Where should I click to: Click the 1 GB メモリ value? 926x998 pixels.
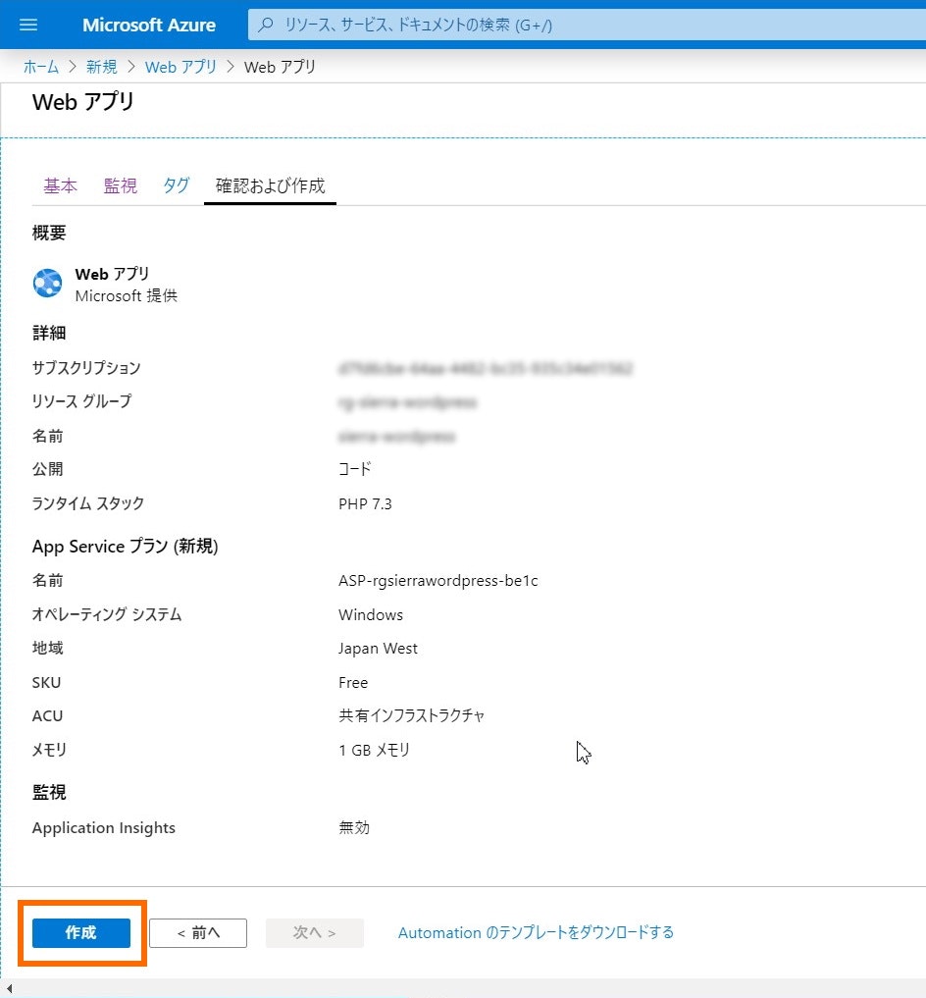click(374, 750)
